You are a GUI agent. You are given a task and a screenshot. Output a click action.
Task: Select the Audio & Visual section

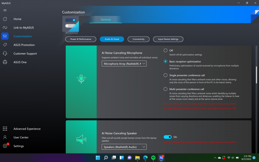(112, 39)
